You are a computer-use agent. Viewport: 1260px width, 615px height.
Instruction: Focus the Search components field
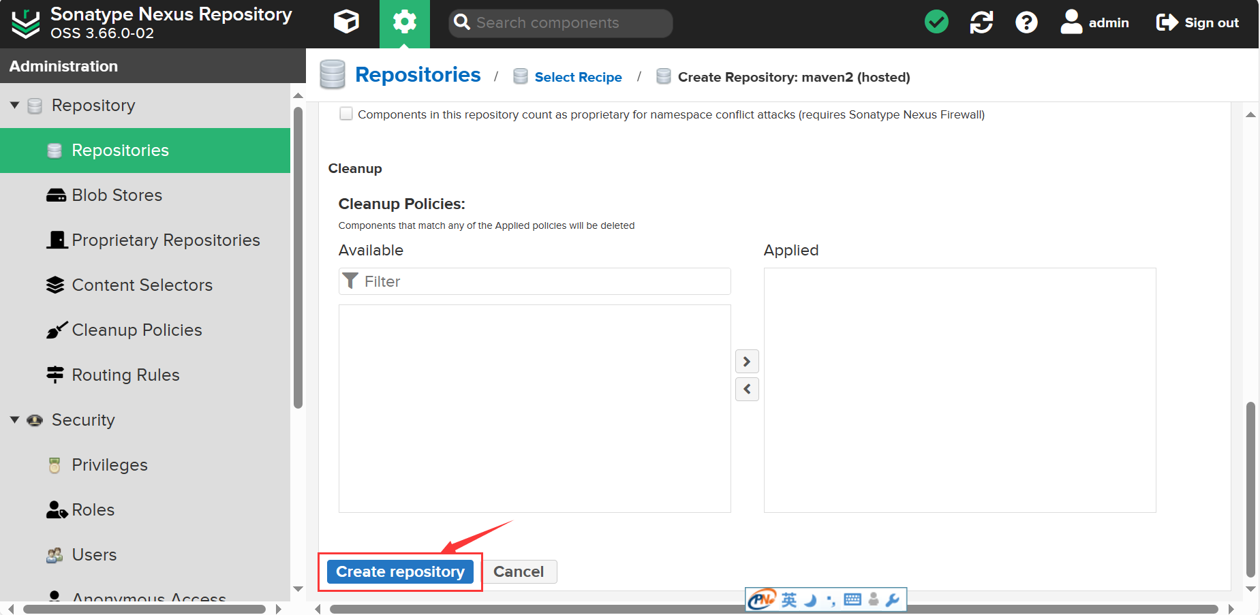click(x=560, y=23)
